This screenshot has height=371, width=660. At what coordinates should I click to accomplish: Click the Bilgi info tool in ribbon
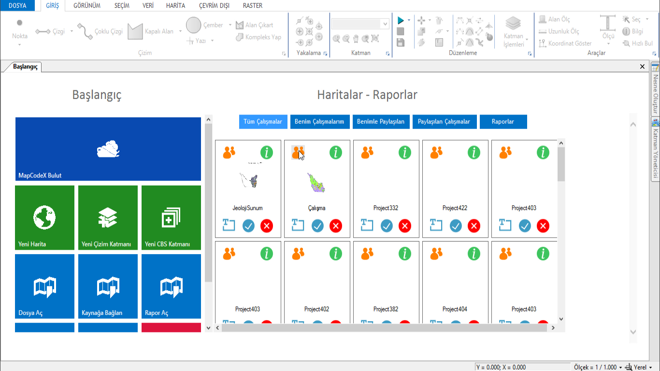pyautogui.click(x=633, y=31)
